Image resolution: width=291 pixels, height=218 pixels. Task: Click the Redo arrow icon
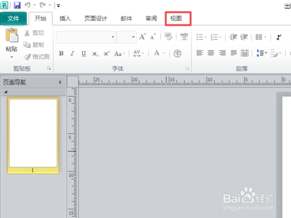point(42,5)
